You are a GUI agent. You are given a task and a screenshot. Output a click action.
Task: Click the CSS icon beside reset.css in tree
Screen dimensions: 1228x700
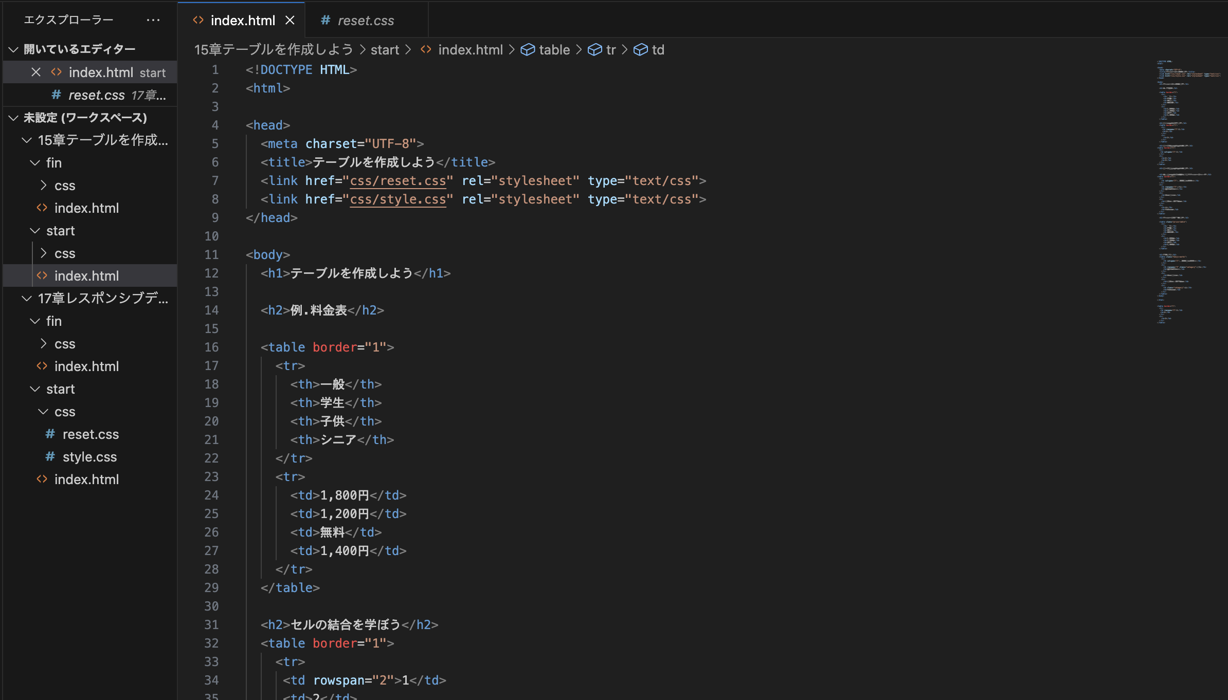pyautogui.click(x=49, y=434)
